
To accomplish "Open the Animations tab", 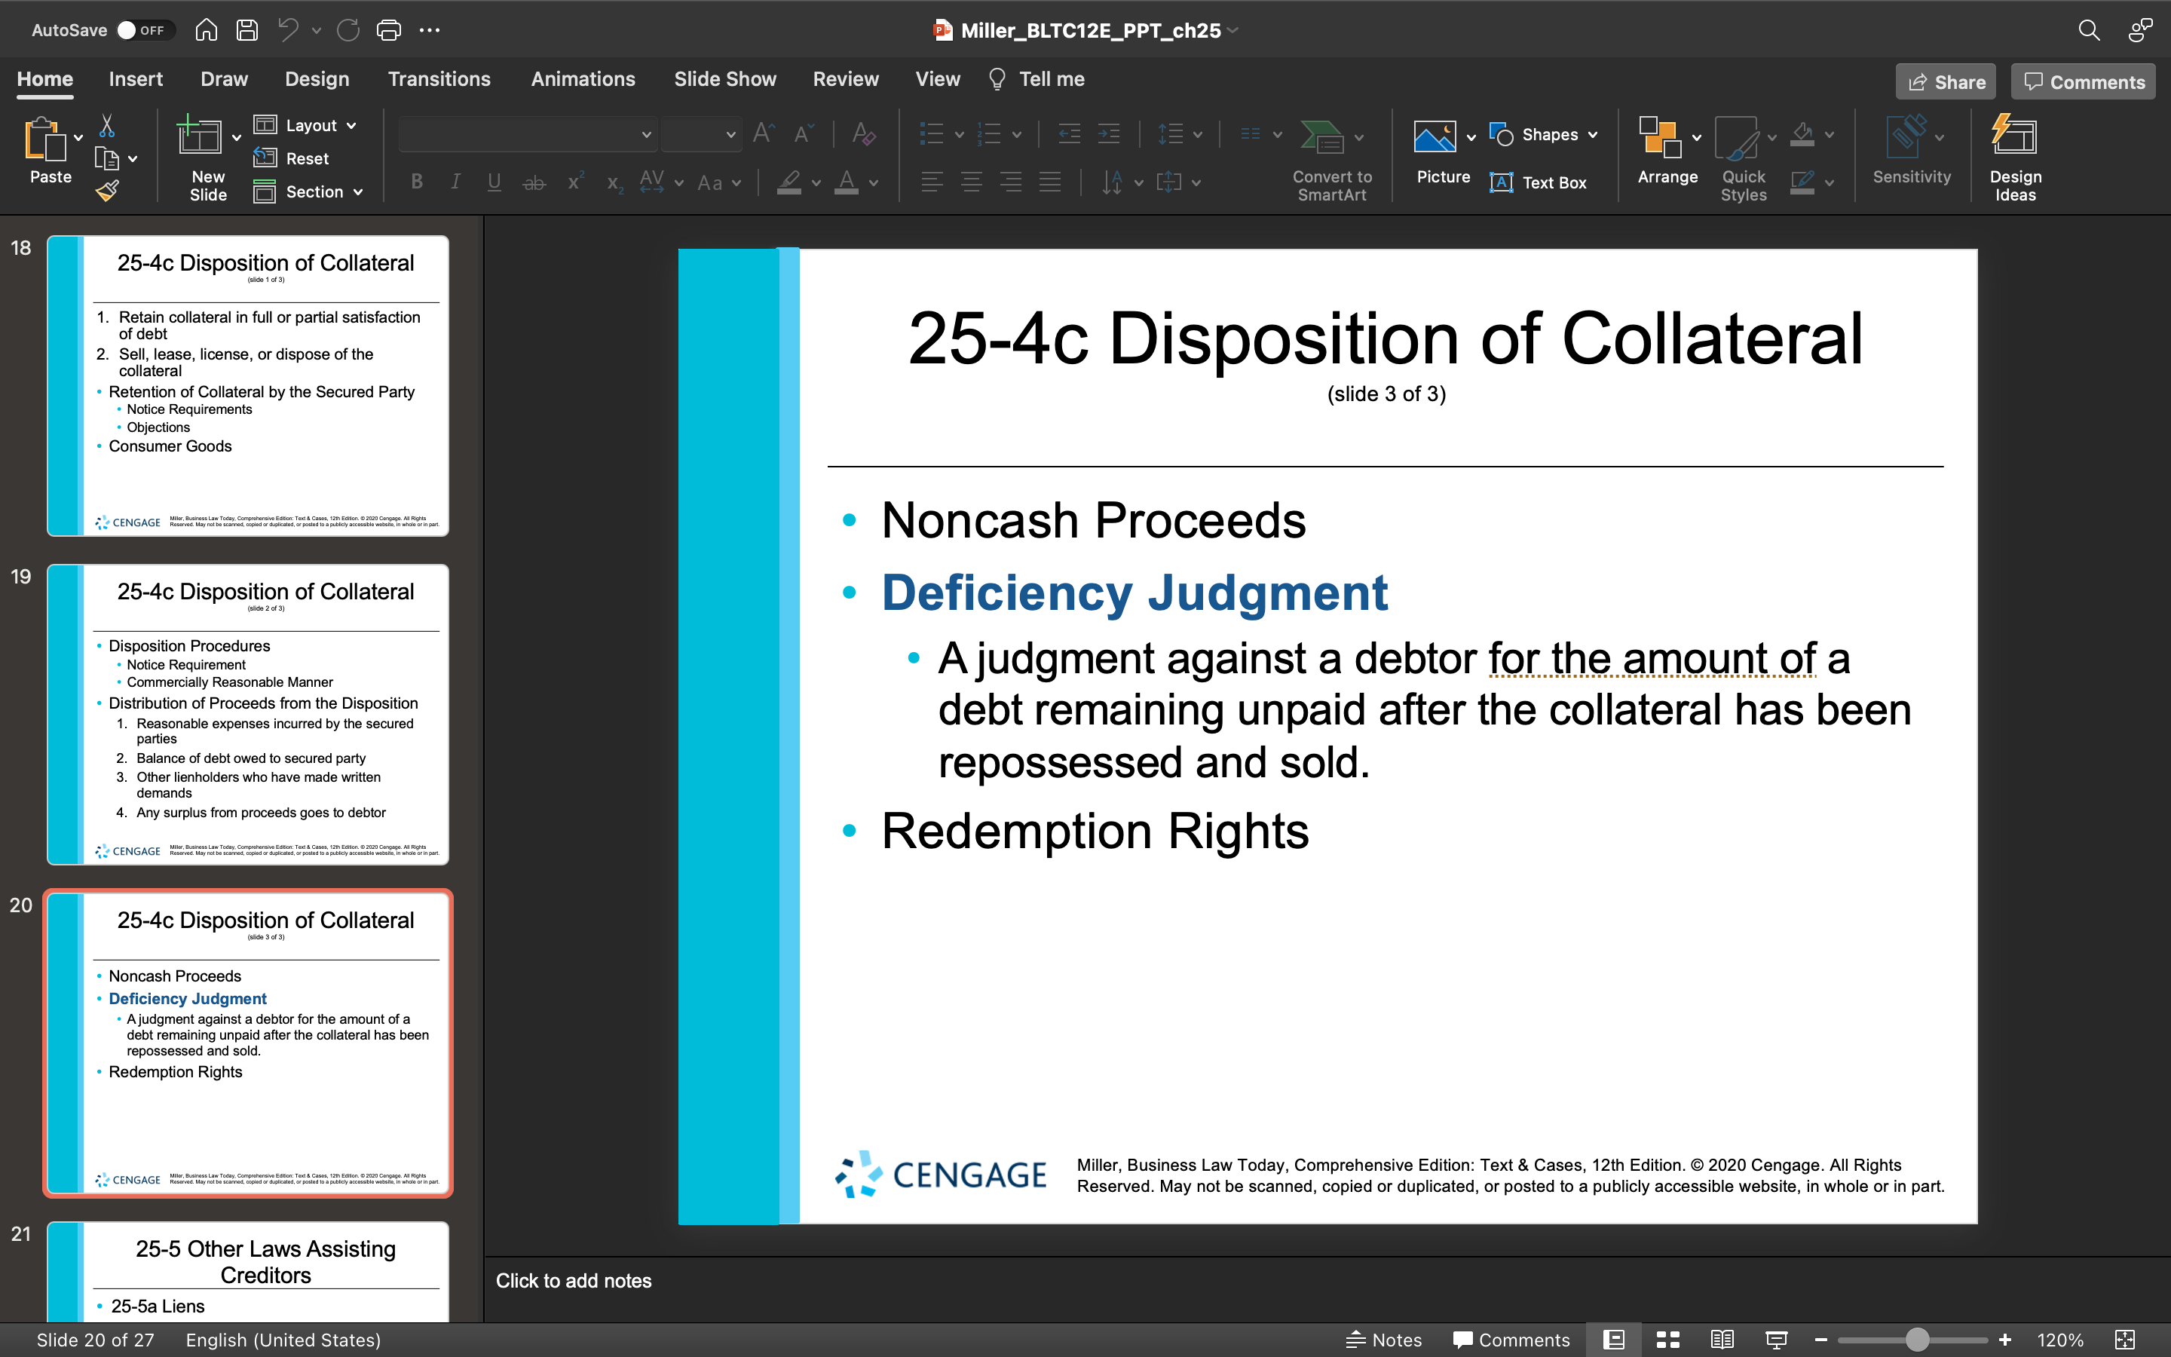I will pyautogui.click(x=583, y=79).
